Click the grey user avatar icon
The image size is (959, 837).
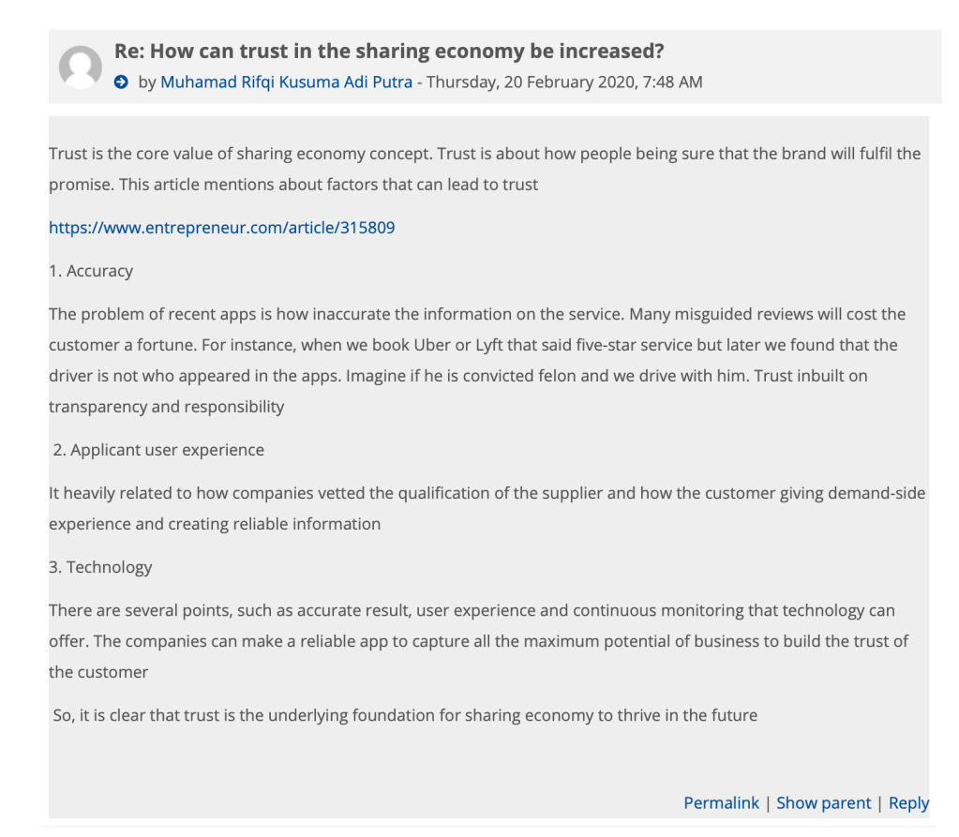81,67
